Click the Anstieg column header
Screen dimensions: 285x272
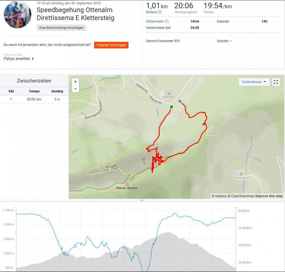[57, 91]
